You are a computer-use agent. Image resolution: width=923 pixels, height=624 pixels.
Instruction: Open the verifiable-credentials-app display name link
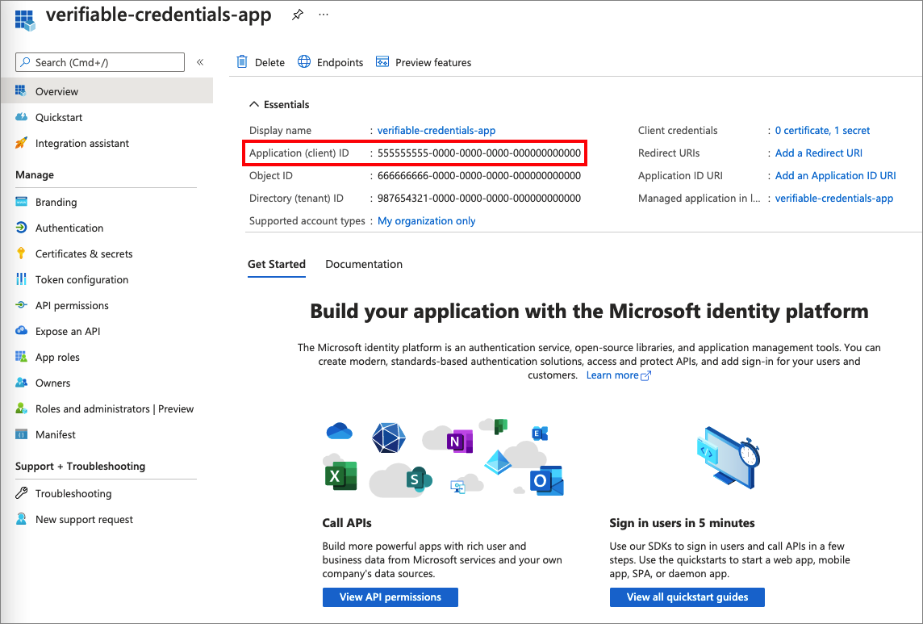click(436, 130)
